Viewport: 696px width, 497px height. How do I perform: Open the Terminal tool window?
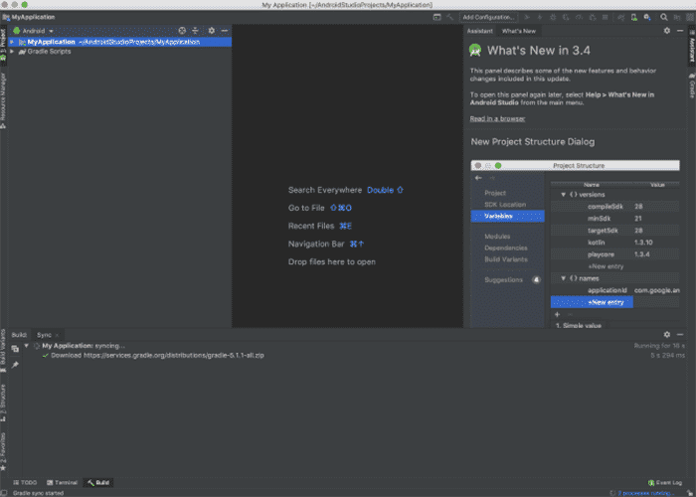(x=62, y=483)
